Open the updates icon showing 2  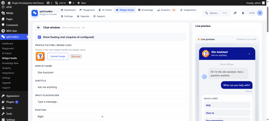pos(49,3)
